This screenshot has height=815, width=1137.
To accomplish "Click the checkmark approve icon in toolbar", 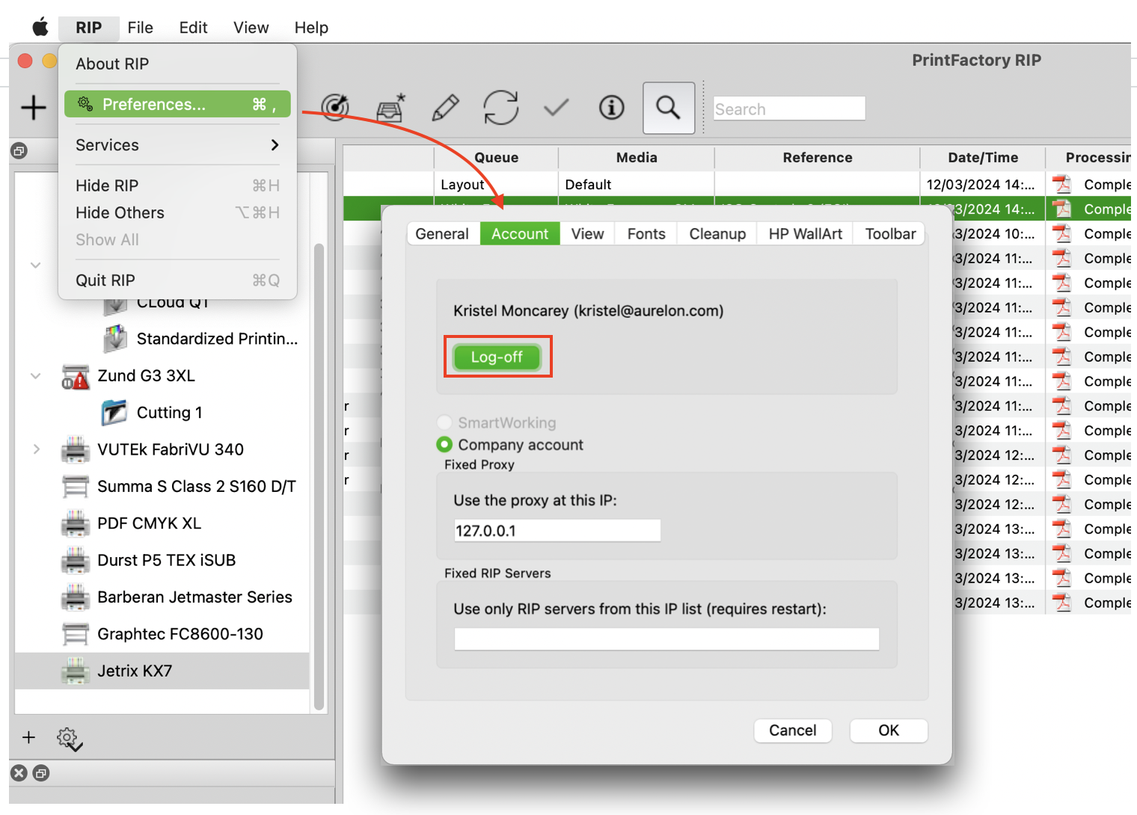I will click(x=556, y=108).
